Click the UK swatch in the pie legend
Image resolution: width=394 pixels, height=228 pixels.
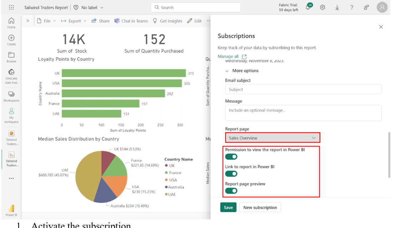pyautogui.click(x=166, y=166)
